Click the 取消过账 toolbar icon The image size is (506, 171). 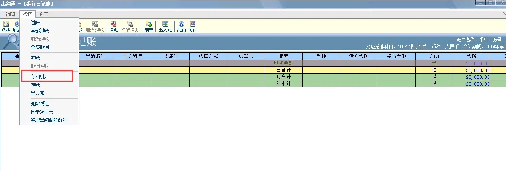pos(94,27)
